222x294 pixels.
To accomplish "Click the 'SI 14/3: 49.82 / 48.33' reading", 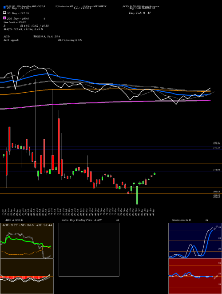I will tap(35, 26).
